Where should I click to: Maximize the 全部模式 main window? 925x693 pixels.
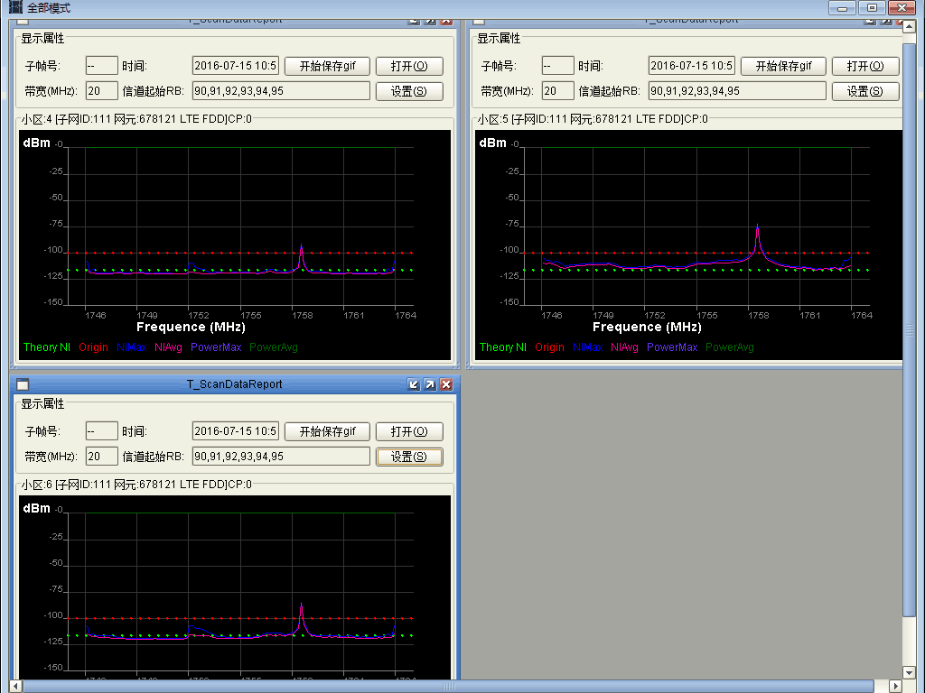point(872,7)
